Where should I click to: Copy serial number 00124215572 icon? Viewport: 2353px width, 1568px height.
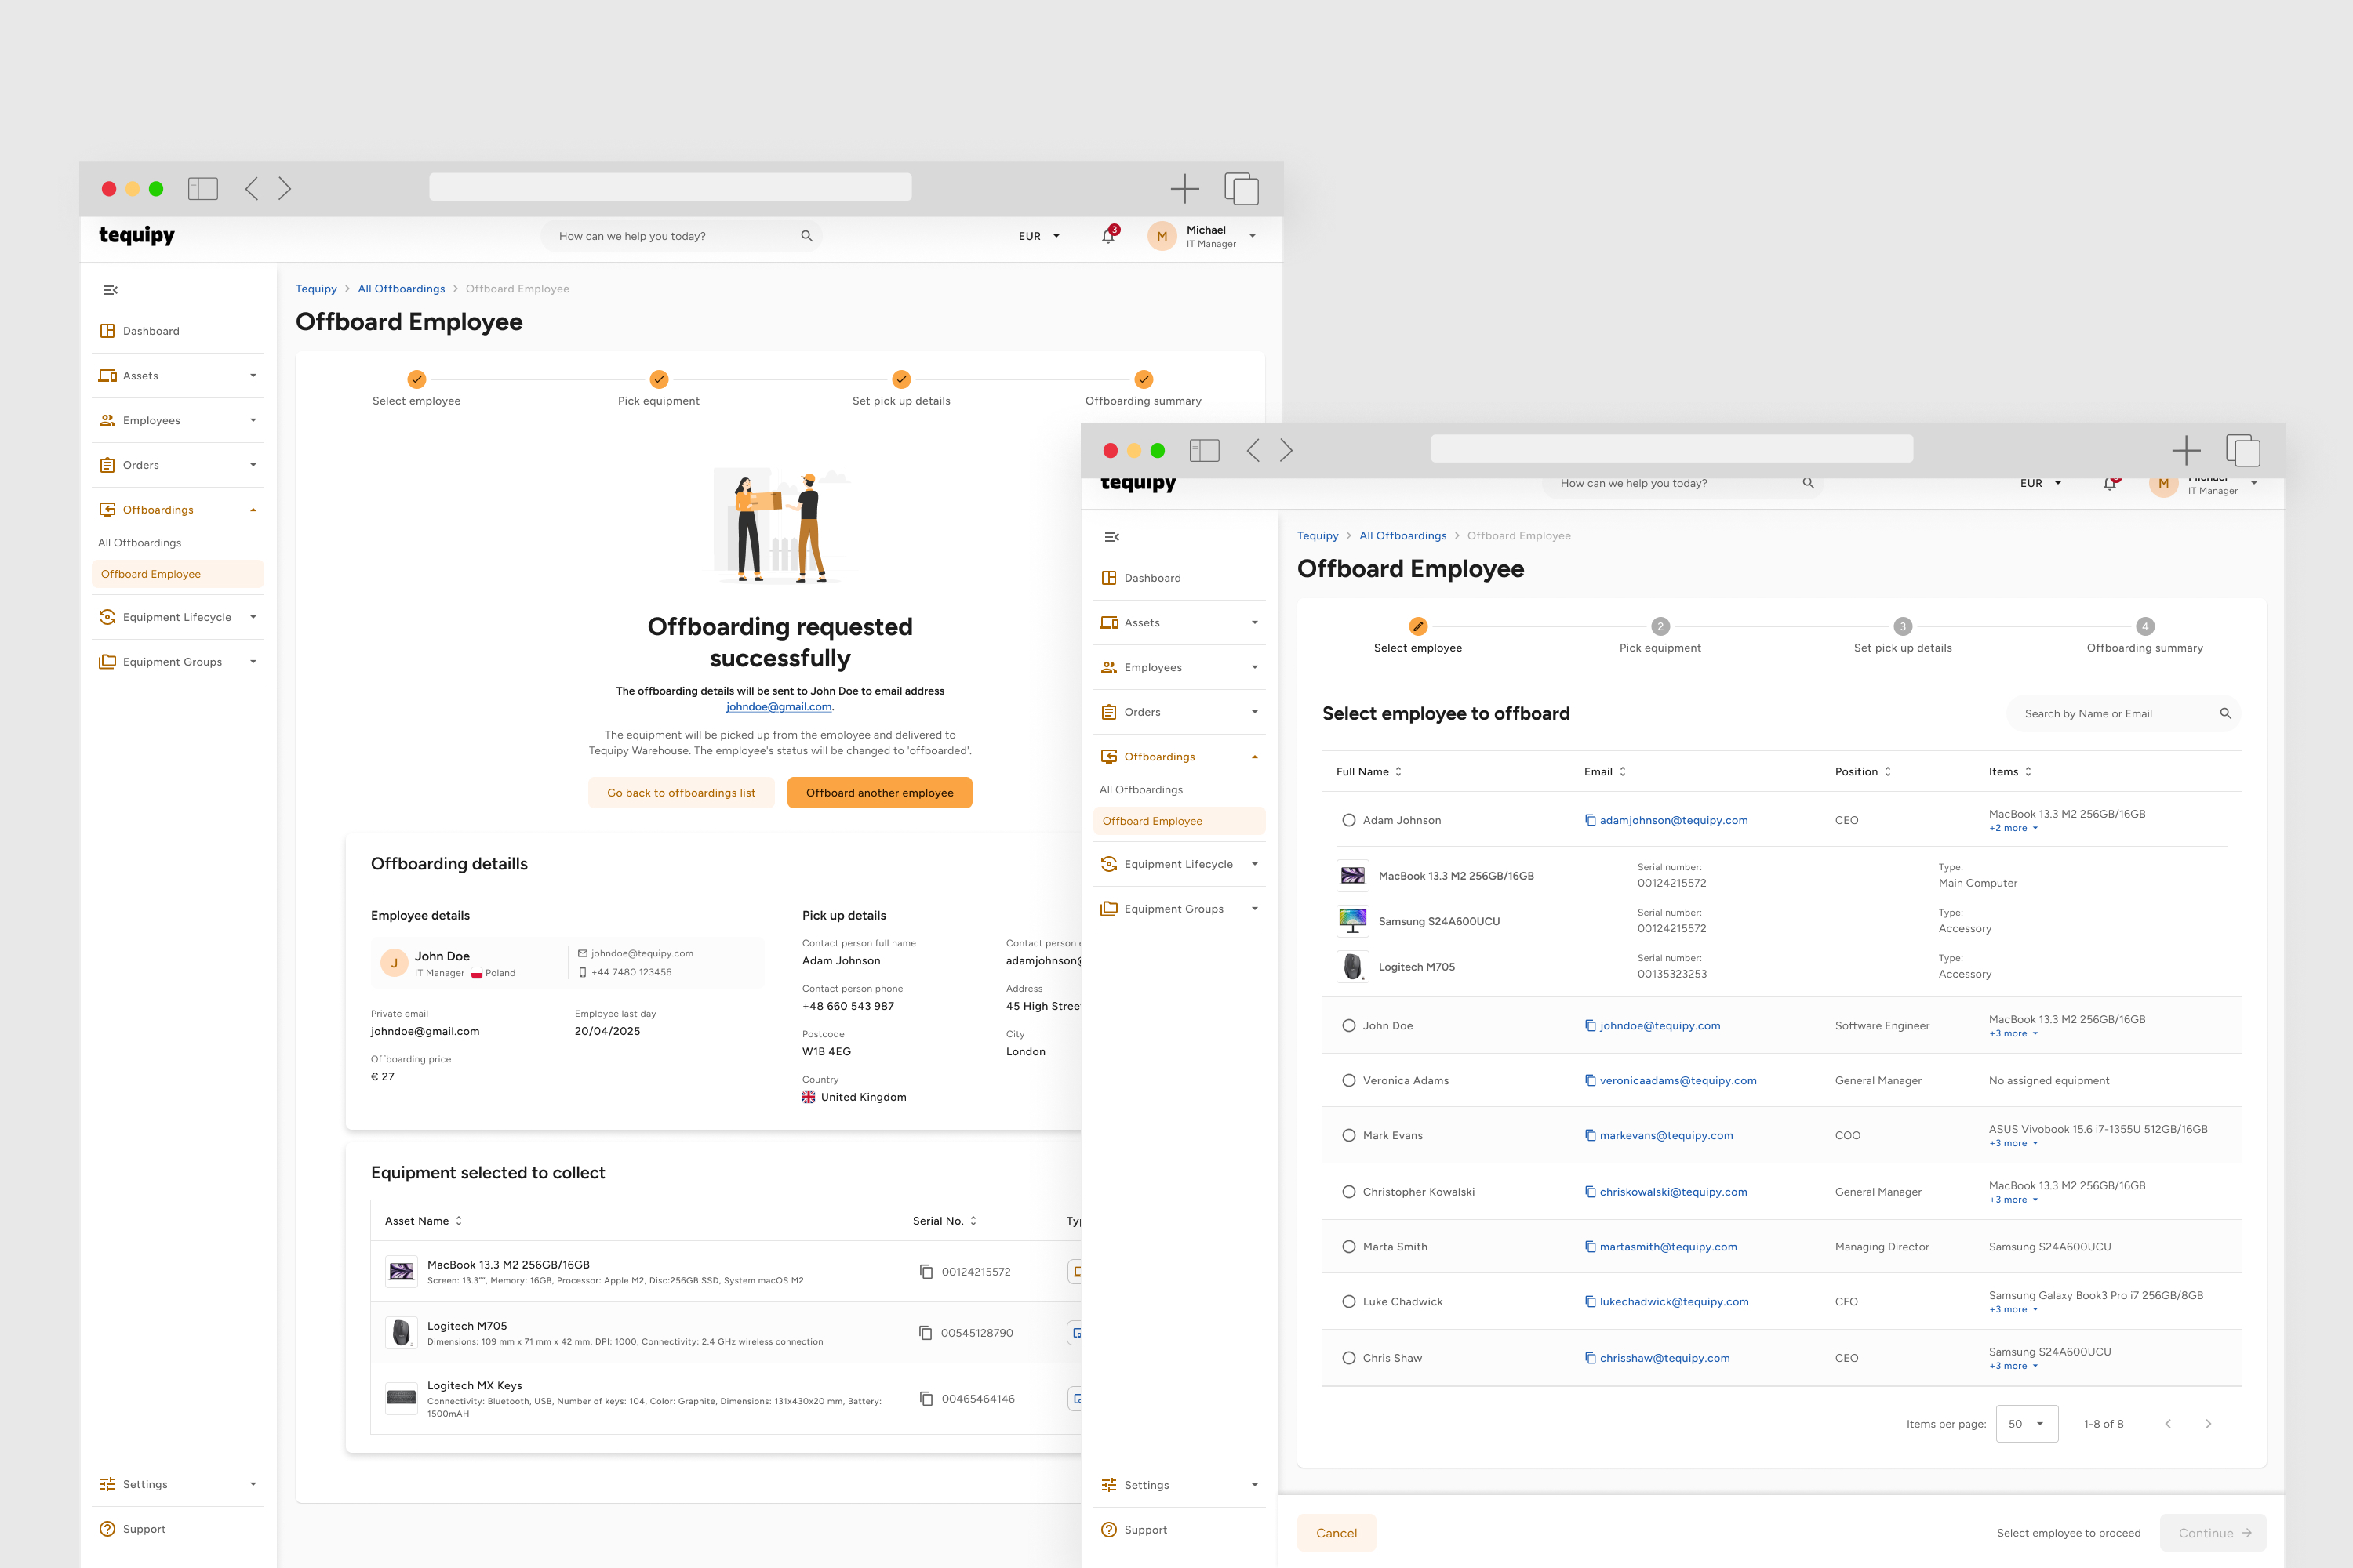(926, 1272)
